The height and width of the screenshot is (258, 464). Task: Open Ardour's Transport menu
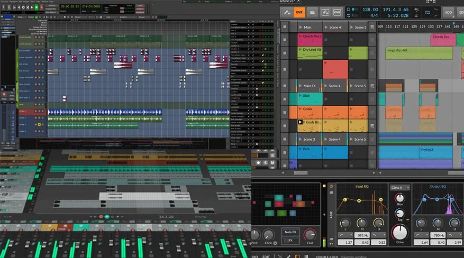(x=14, y=2)
